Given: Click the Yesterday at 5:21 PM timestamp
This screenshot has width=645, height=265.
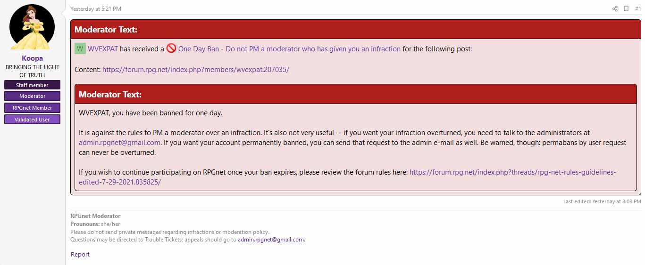Looking at the screenshot, I should [x=96, y=9].
